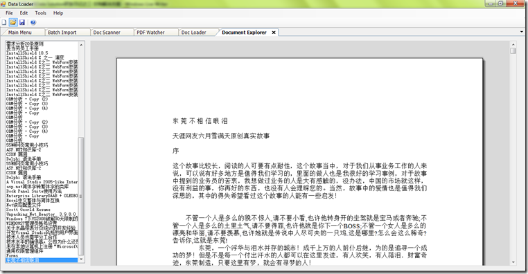Click the document list scroll up arrow
The height and width of the screenshot is (274, 528).
click(81, 45)
